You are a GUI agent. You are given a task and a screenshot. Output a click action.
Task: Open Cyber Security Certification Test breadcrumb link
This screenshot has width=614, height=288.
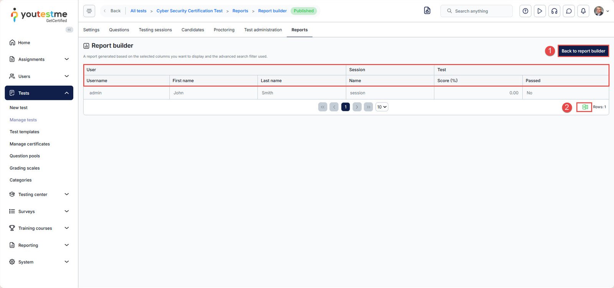189,11
